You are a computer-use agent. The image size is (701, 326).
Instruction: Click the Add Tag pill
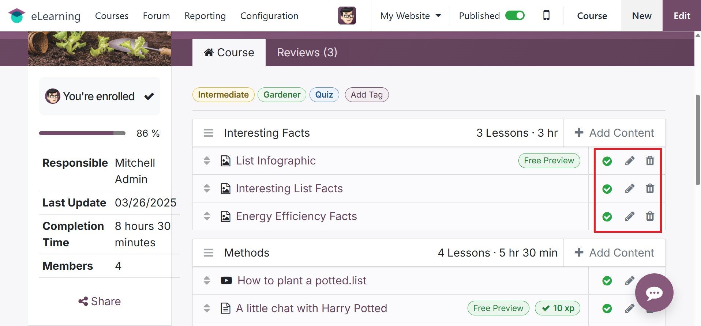pos(367,95)
